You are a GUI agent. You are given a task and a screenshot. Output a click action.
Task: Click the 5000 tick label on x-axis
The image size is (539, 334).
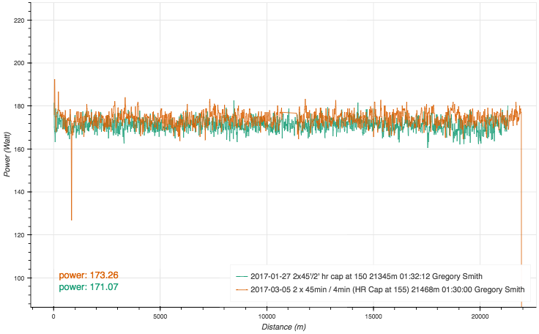point(160,316)
